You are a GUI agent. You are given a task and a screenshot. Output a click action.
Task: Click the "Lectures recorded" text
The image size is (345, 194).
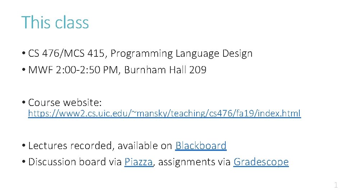70,145
